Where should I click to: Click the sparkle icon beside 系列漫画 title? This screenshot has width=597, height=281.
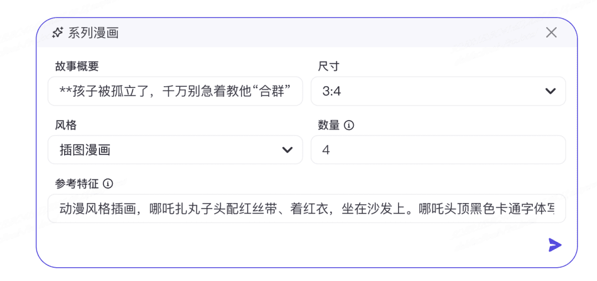(57, 33)
